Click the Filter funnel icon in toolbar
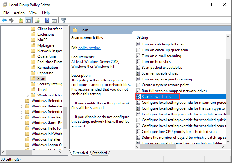 (64, 21)
